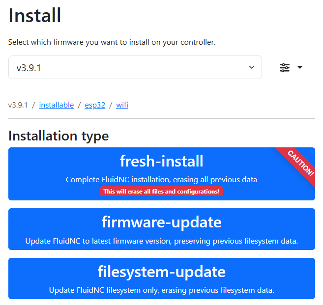Click the "Installation type" heading
Image resolution: width=323 pixels, height=305 pixels.
point(59,136)
